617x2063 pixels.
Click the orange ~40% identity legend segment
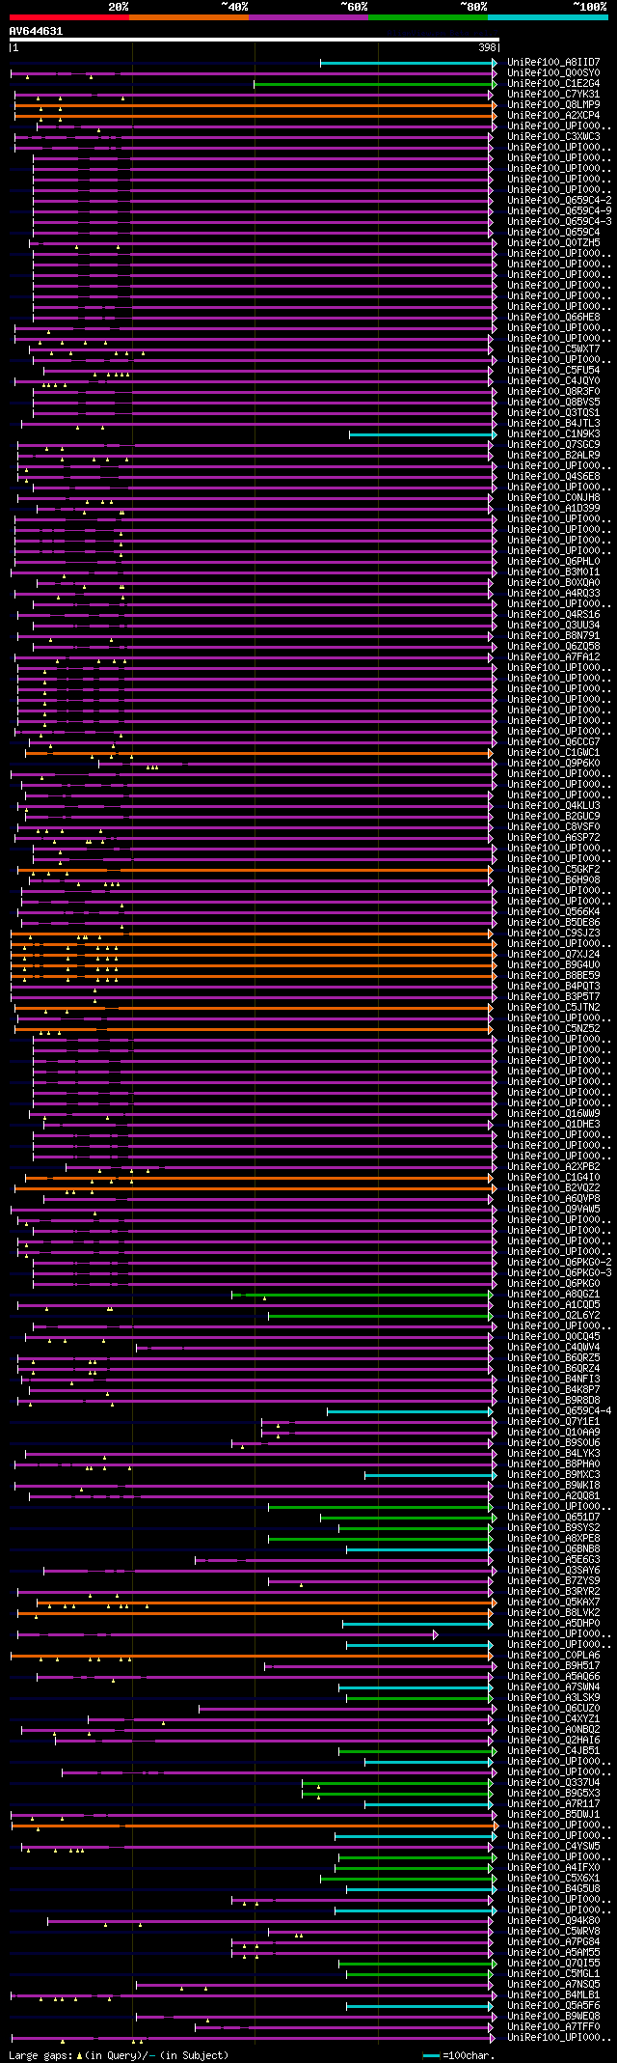(x=189, y=16)
